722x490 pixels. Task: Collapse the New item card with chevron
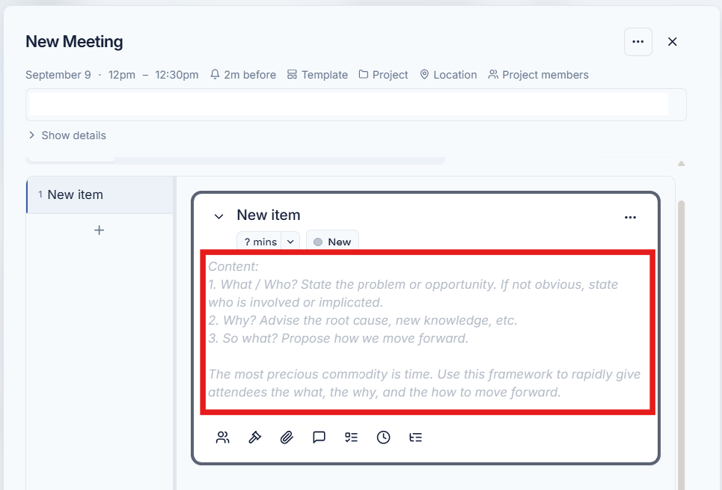click(x=218, y=216)
